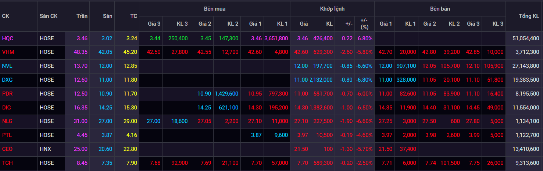The width and height of the screenshot is (543, 171).
Task: Select the DIG ticker row symbol
Action: pyautogui.click(x=7, y=108)
